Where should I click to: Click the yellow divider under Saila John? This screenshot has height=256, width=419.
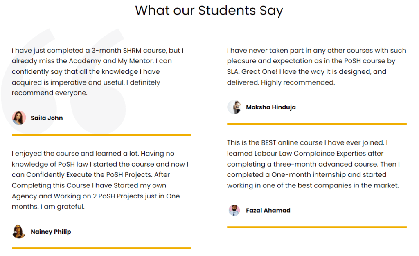(x=101, y=134)
